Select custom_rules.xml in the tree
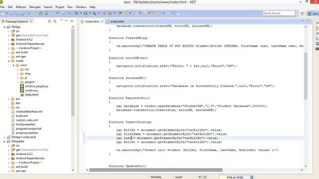 pyautogui.click(x=27, y=120)
